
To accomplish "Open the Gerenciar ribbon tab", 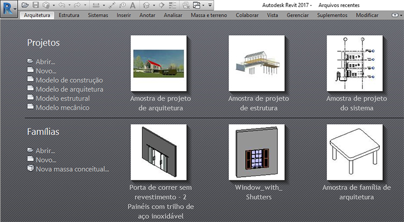I will [297, 15].
